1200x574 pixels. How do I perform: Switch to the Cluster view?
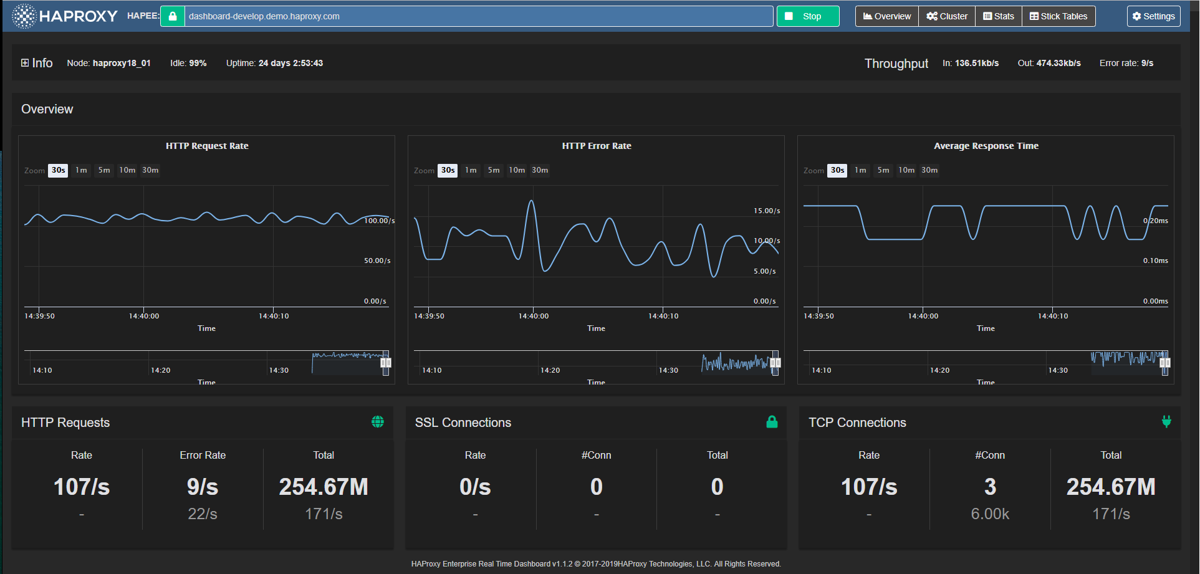(947, 16)
